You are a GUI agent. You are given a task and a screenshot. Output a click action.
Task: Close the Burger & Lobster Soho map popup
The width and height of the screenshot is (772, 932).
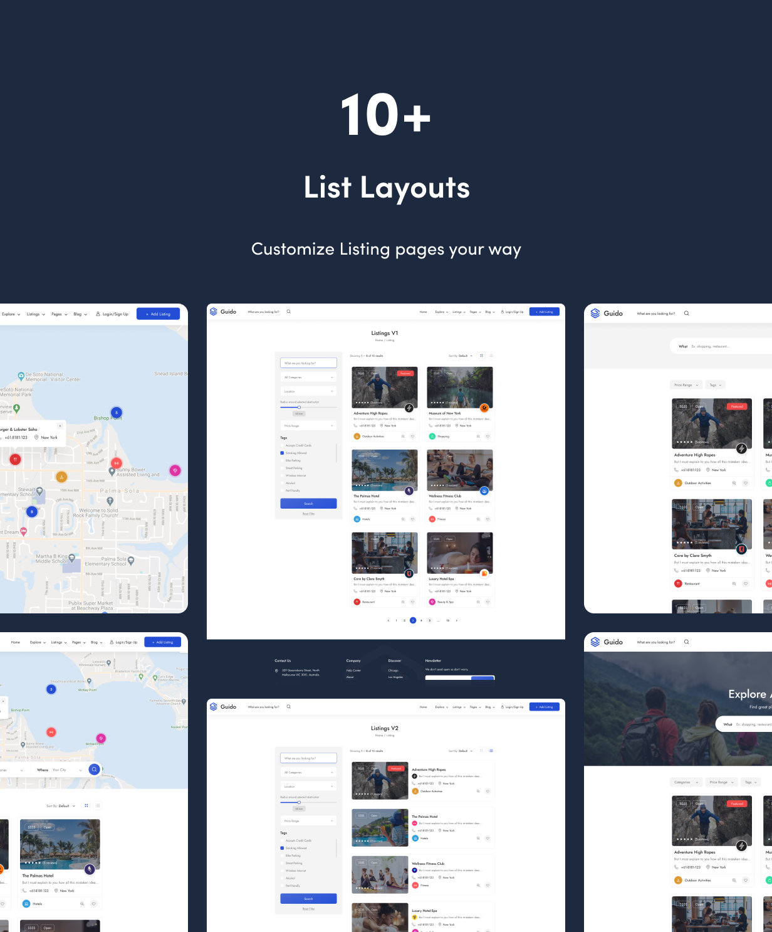(60, 426)
